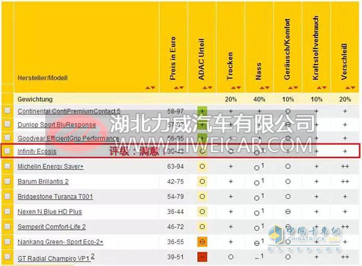The width and height of the screenshot is (362, 266).
Task: Open Goodyear EfficientGrip Performance link
Action: point(69,138)
